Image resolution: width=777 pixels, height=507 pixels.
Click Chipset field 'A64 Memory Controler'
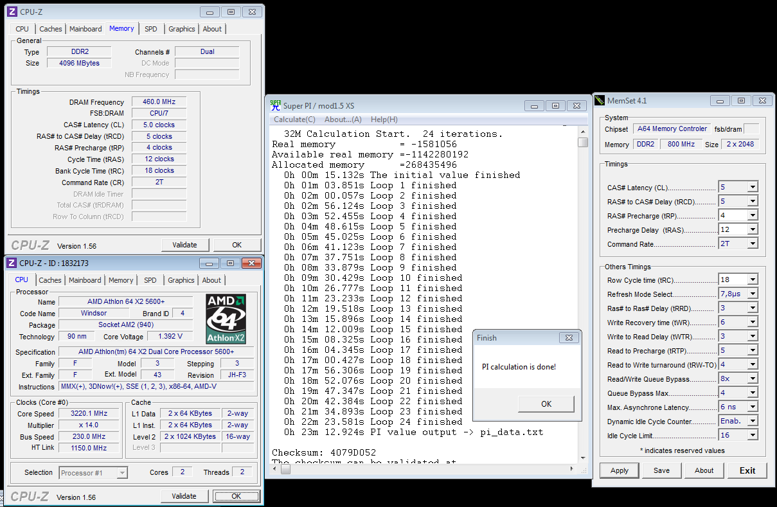[672, 129]
